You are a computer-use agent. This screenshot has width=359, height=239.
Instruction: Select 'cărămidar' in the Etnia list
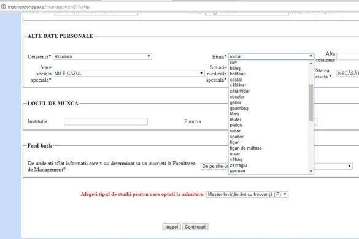269,91
